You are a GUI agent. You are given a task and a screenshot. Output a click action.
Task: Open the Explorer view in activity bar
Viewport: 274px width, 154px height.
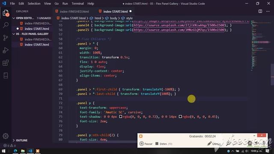click(x=6, y=13)
